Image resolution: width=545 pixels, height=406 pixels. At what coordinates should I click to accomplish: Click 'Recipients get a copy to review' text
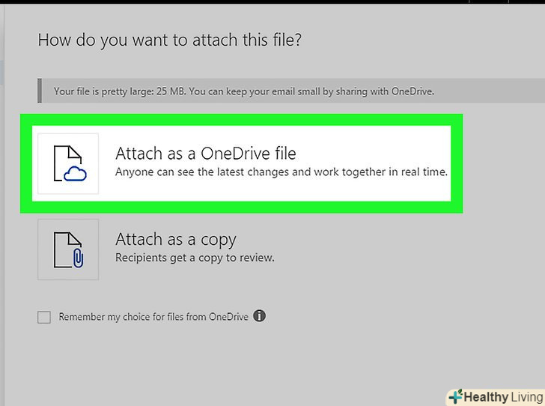[195, 258]
